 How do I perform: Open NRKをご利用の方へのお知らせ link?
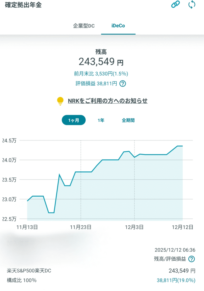pyautogui.click(x=108, y=101)
